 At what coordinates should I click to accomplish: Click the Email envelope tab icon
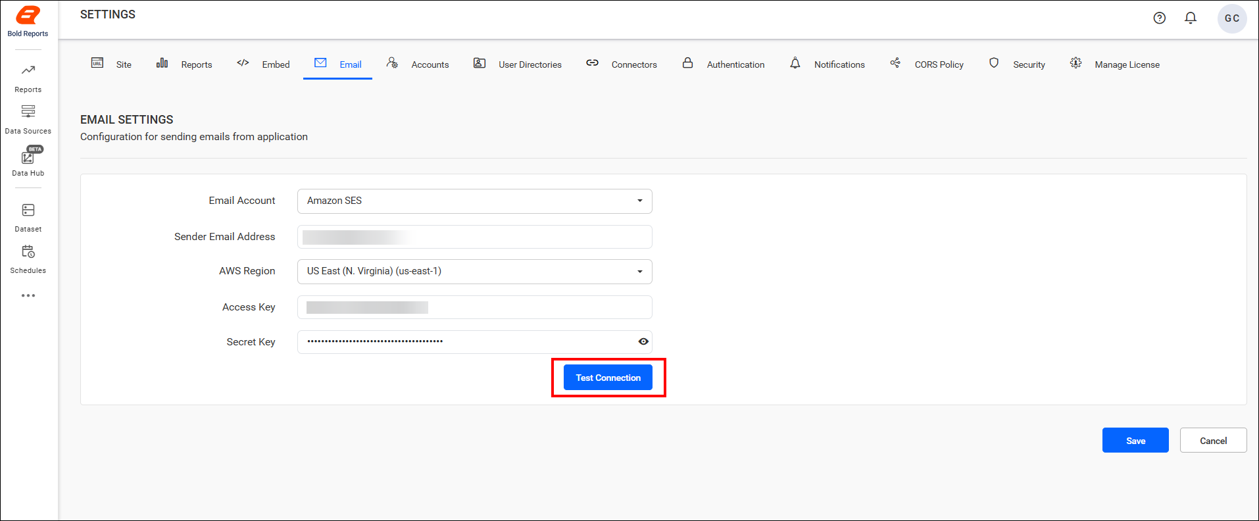[320, 63]
